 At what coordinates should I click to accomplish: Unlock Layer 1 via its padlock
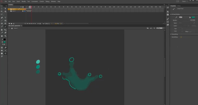coord(23,11)
